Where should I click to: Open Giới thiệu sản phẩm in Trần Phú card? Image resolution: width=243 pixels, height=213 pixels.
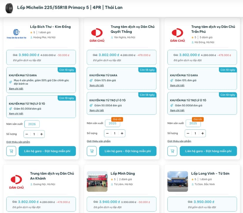pyautogui.click(x=179, y=141)
